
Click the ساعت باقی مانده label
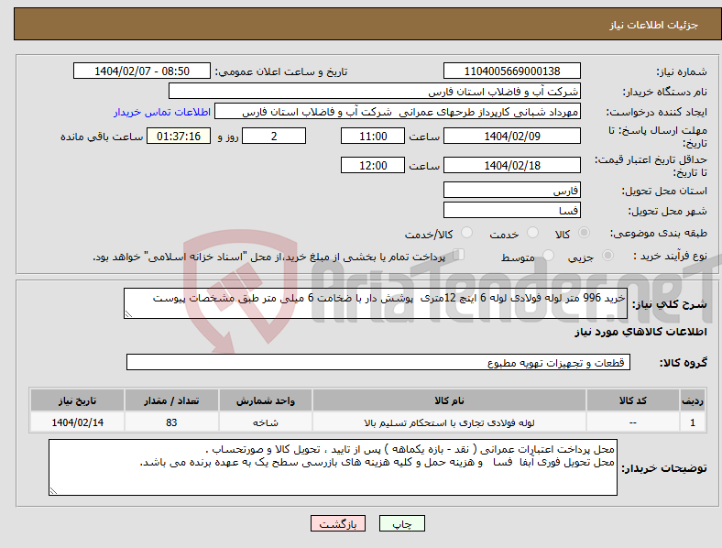(x=102, y=137)
